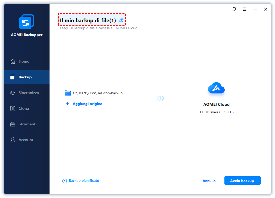Minimize the AOMEI Backupper window
The width and height of the screenshot is (275, 198).
[x=255, y=9]
